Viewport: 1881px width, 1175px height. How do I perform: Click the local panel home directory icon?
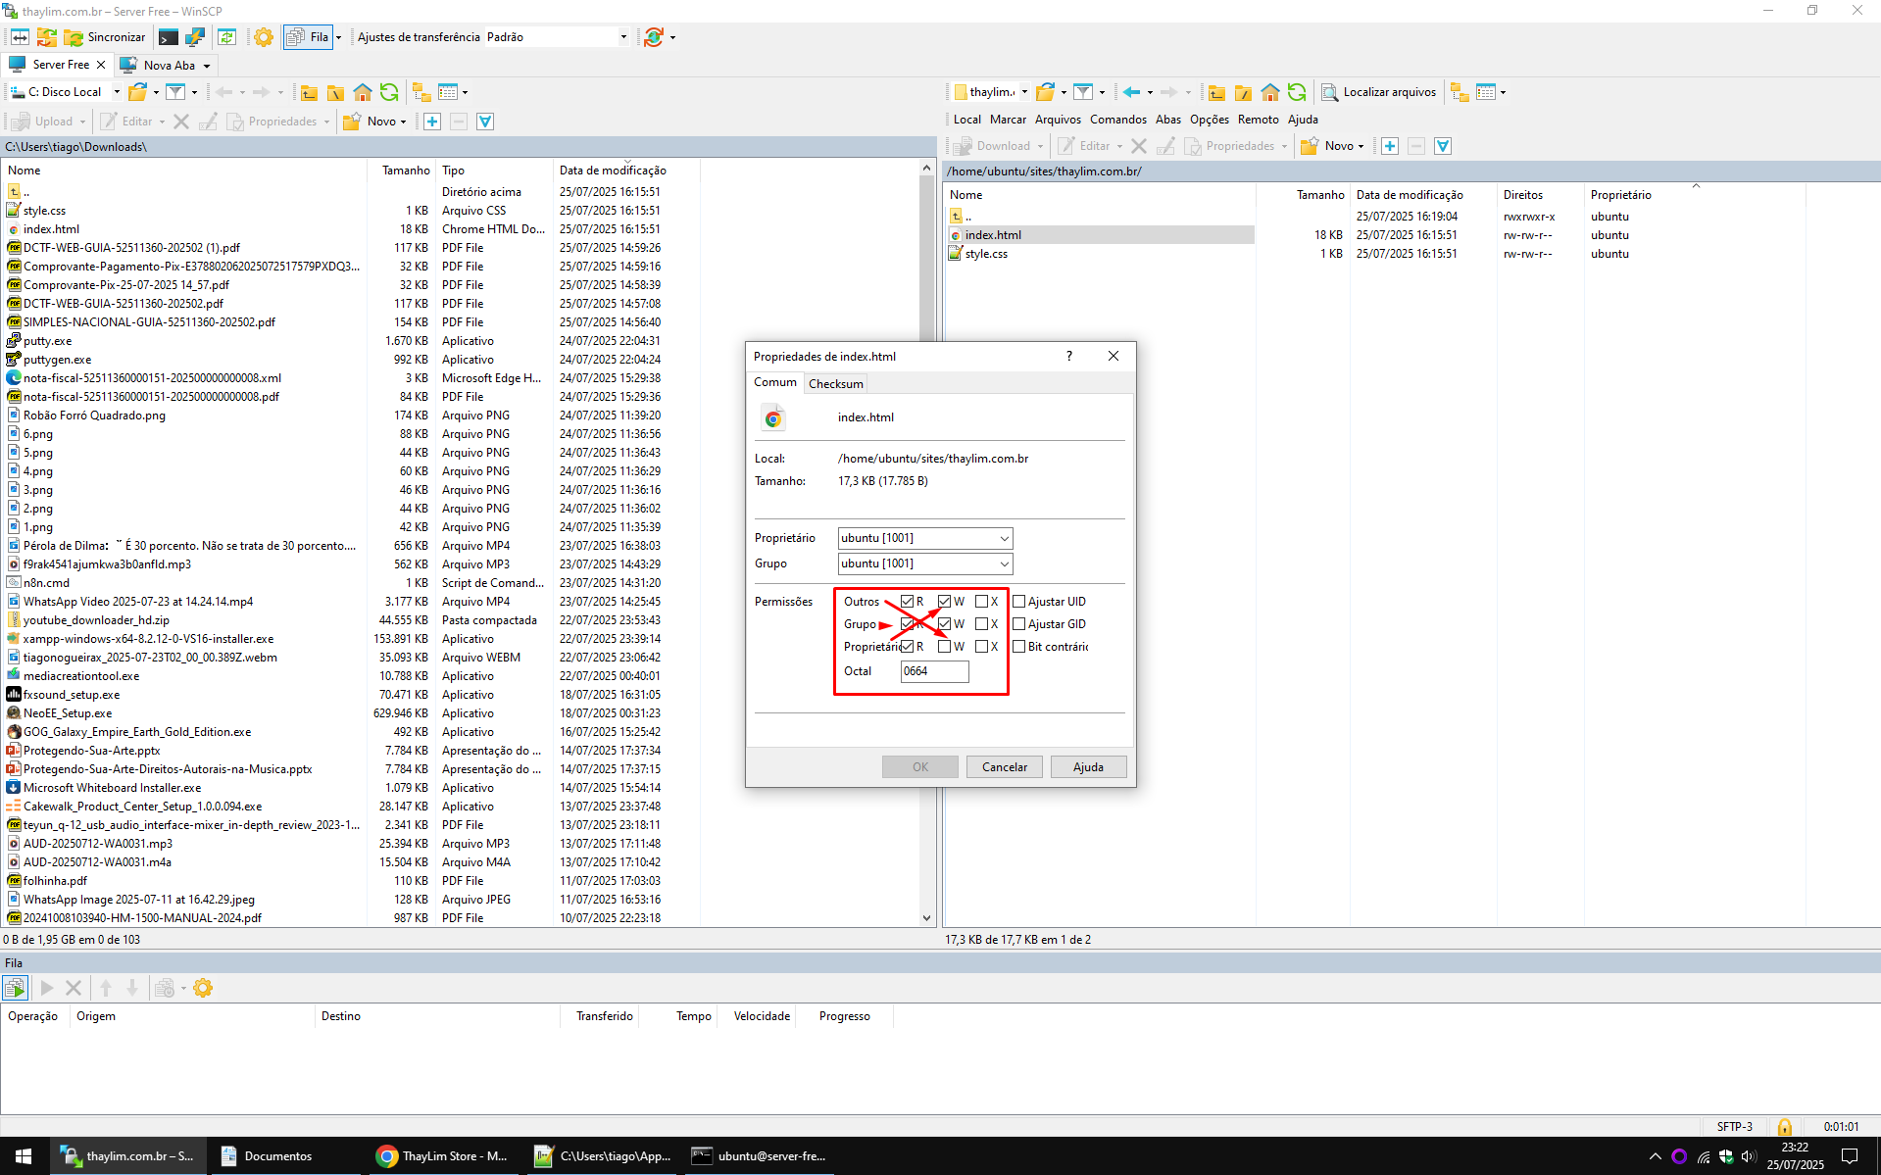363,92
